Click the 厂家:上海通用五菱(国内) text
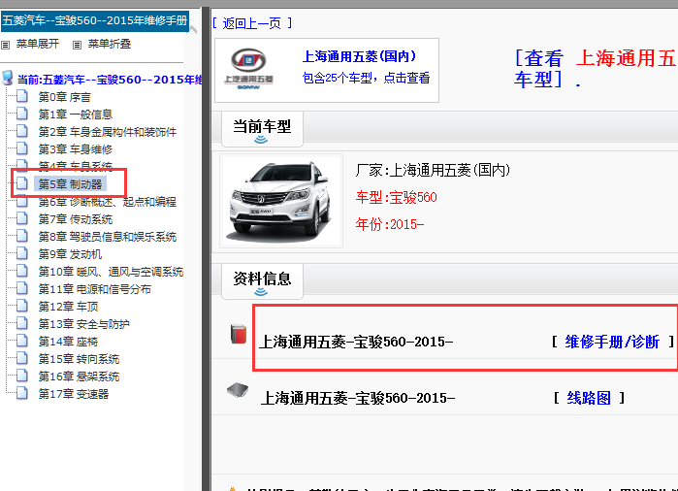 tap(433, 170)
